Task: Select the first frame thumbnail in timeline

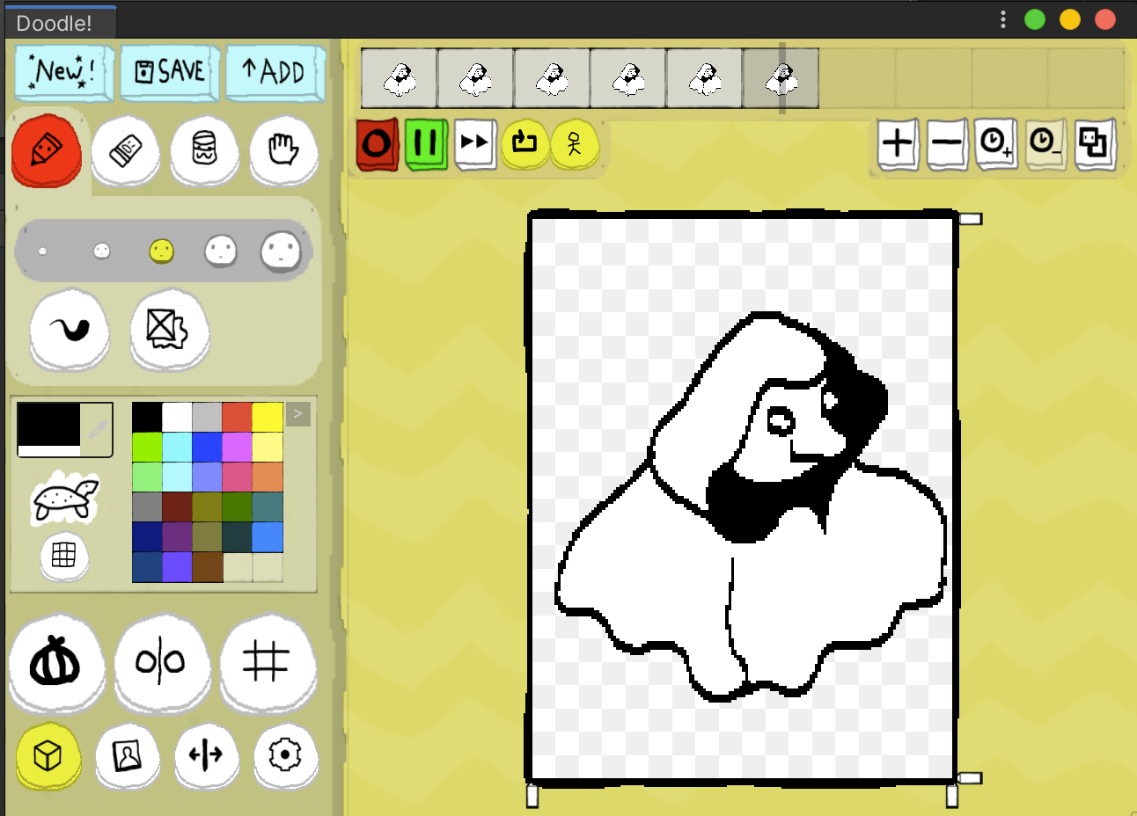Action: coord(400,79)
